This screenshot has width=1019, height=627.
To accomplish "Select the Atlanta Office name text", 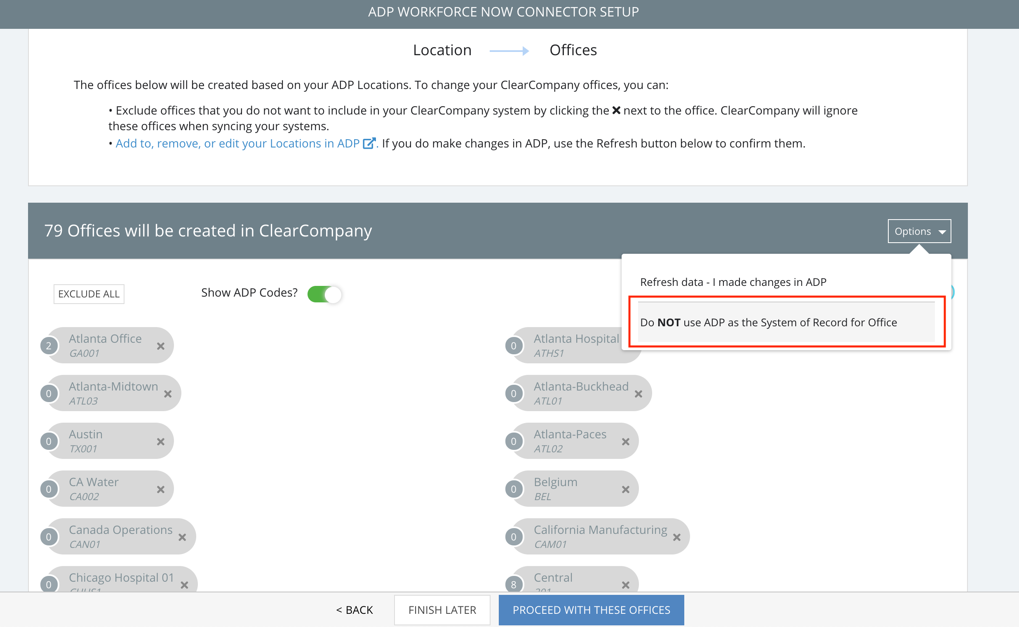I will coord(106,338).
